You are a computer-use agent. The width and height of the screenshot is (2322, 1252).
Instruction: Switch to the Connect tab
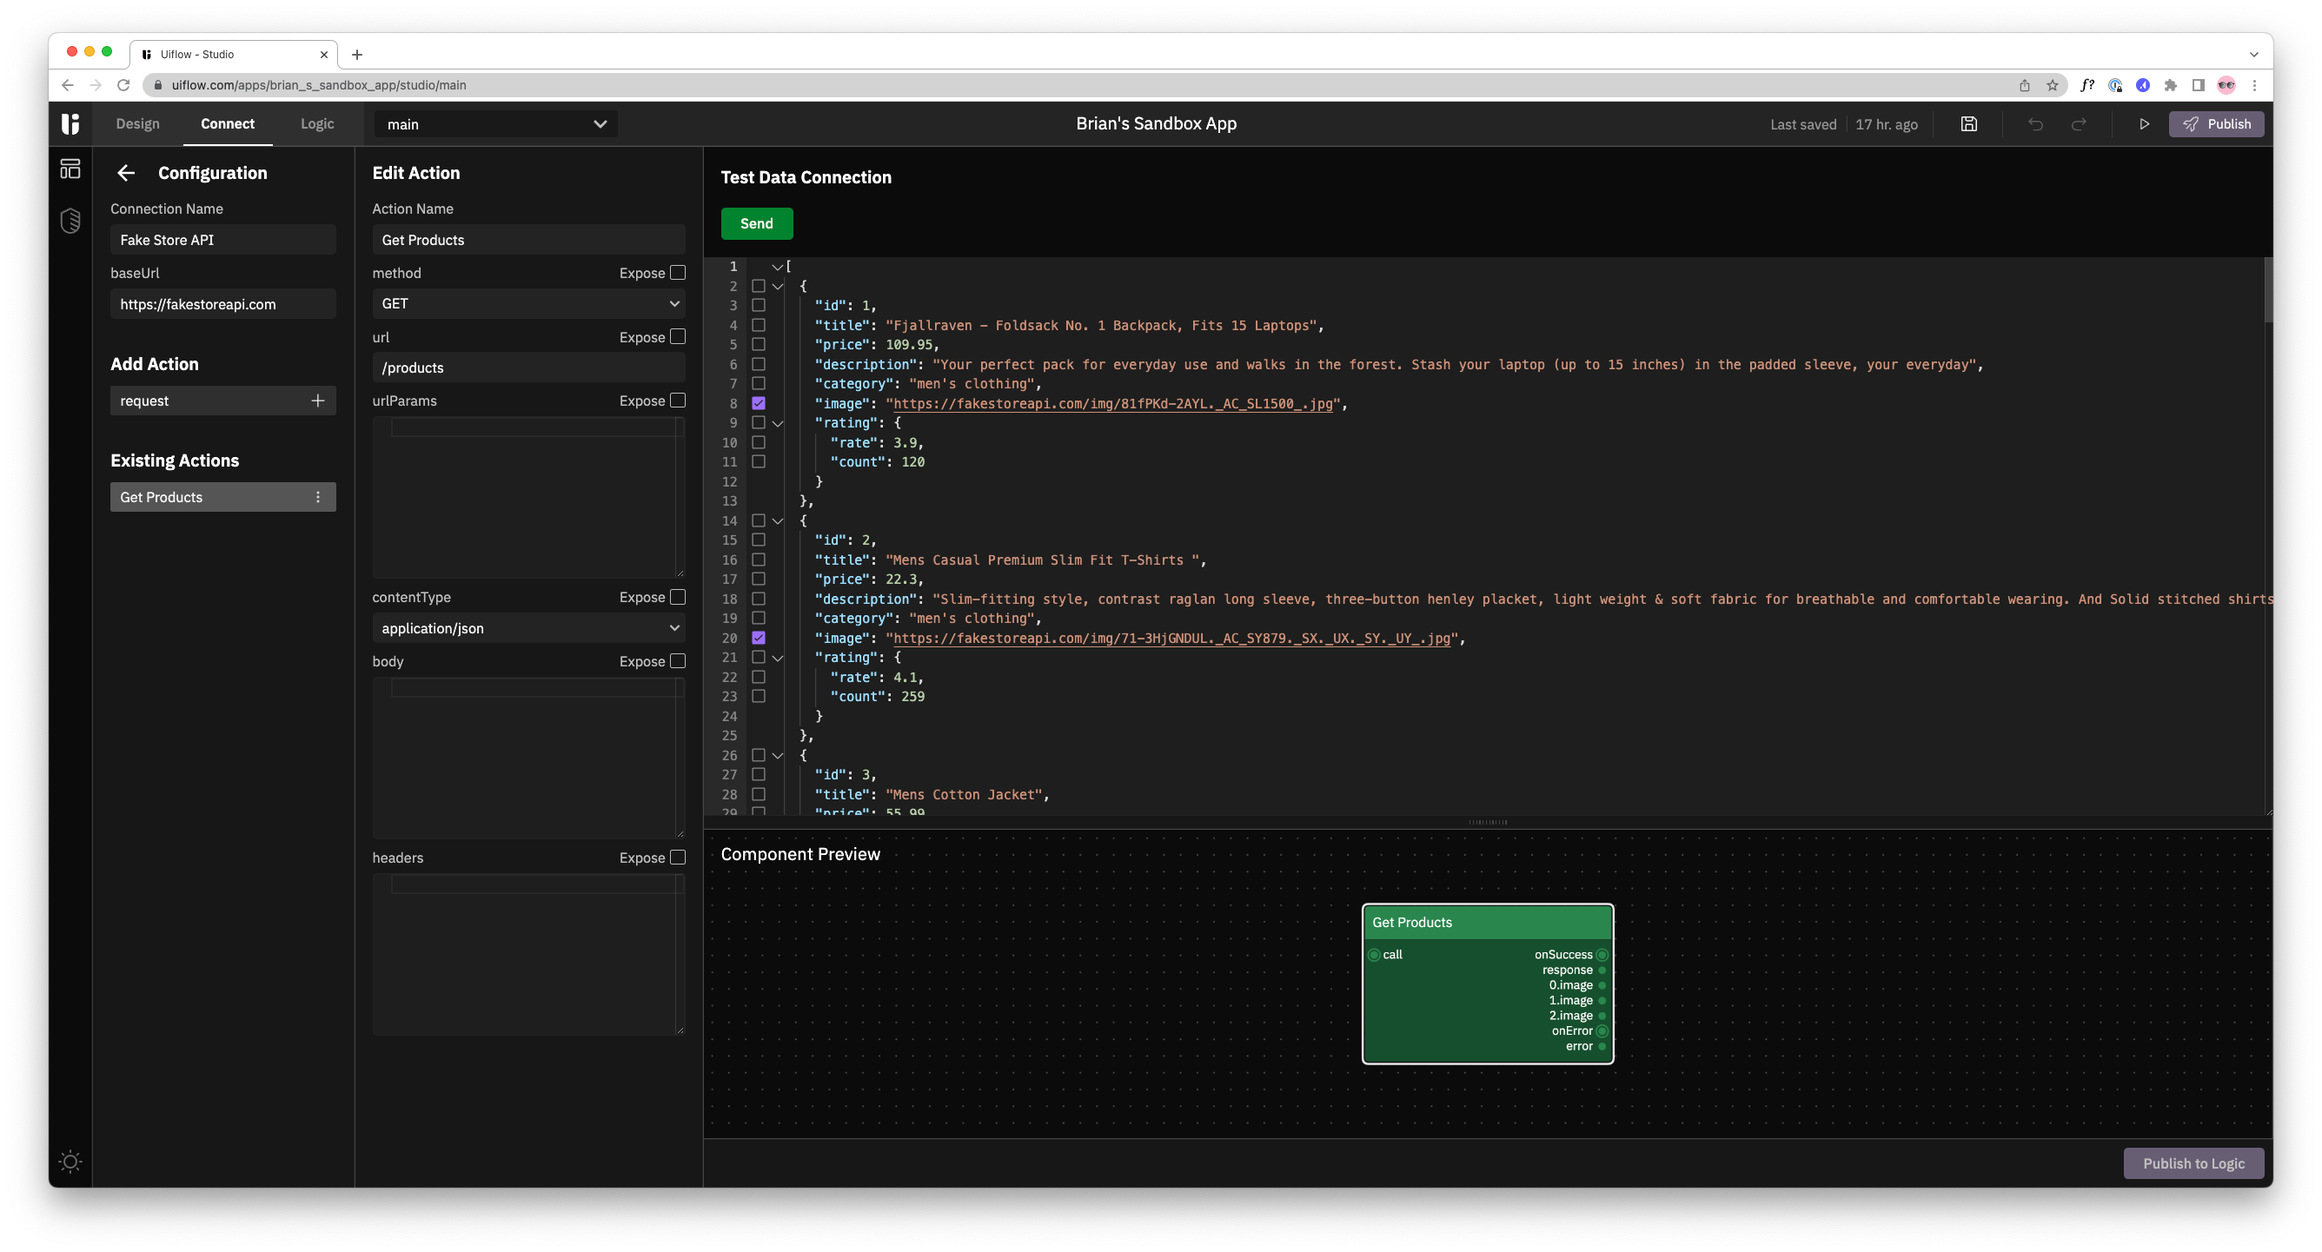pyautogui.click(x=228, y=123)
